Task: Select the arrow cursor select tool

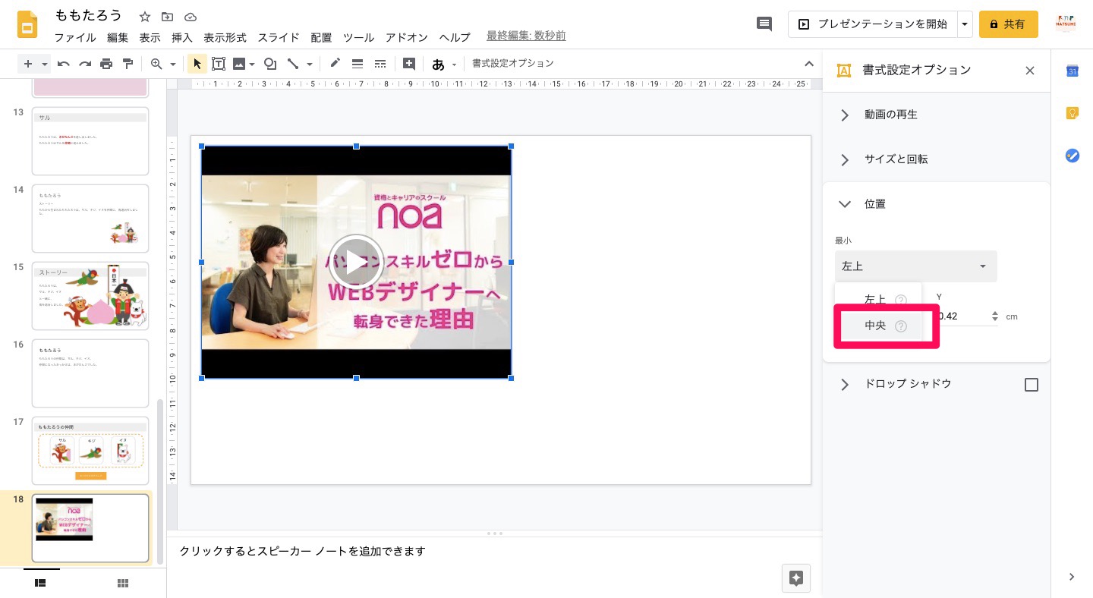Action: click(x=197, y=64)
